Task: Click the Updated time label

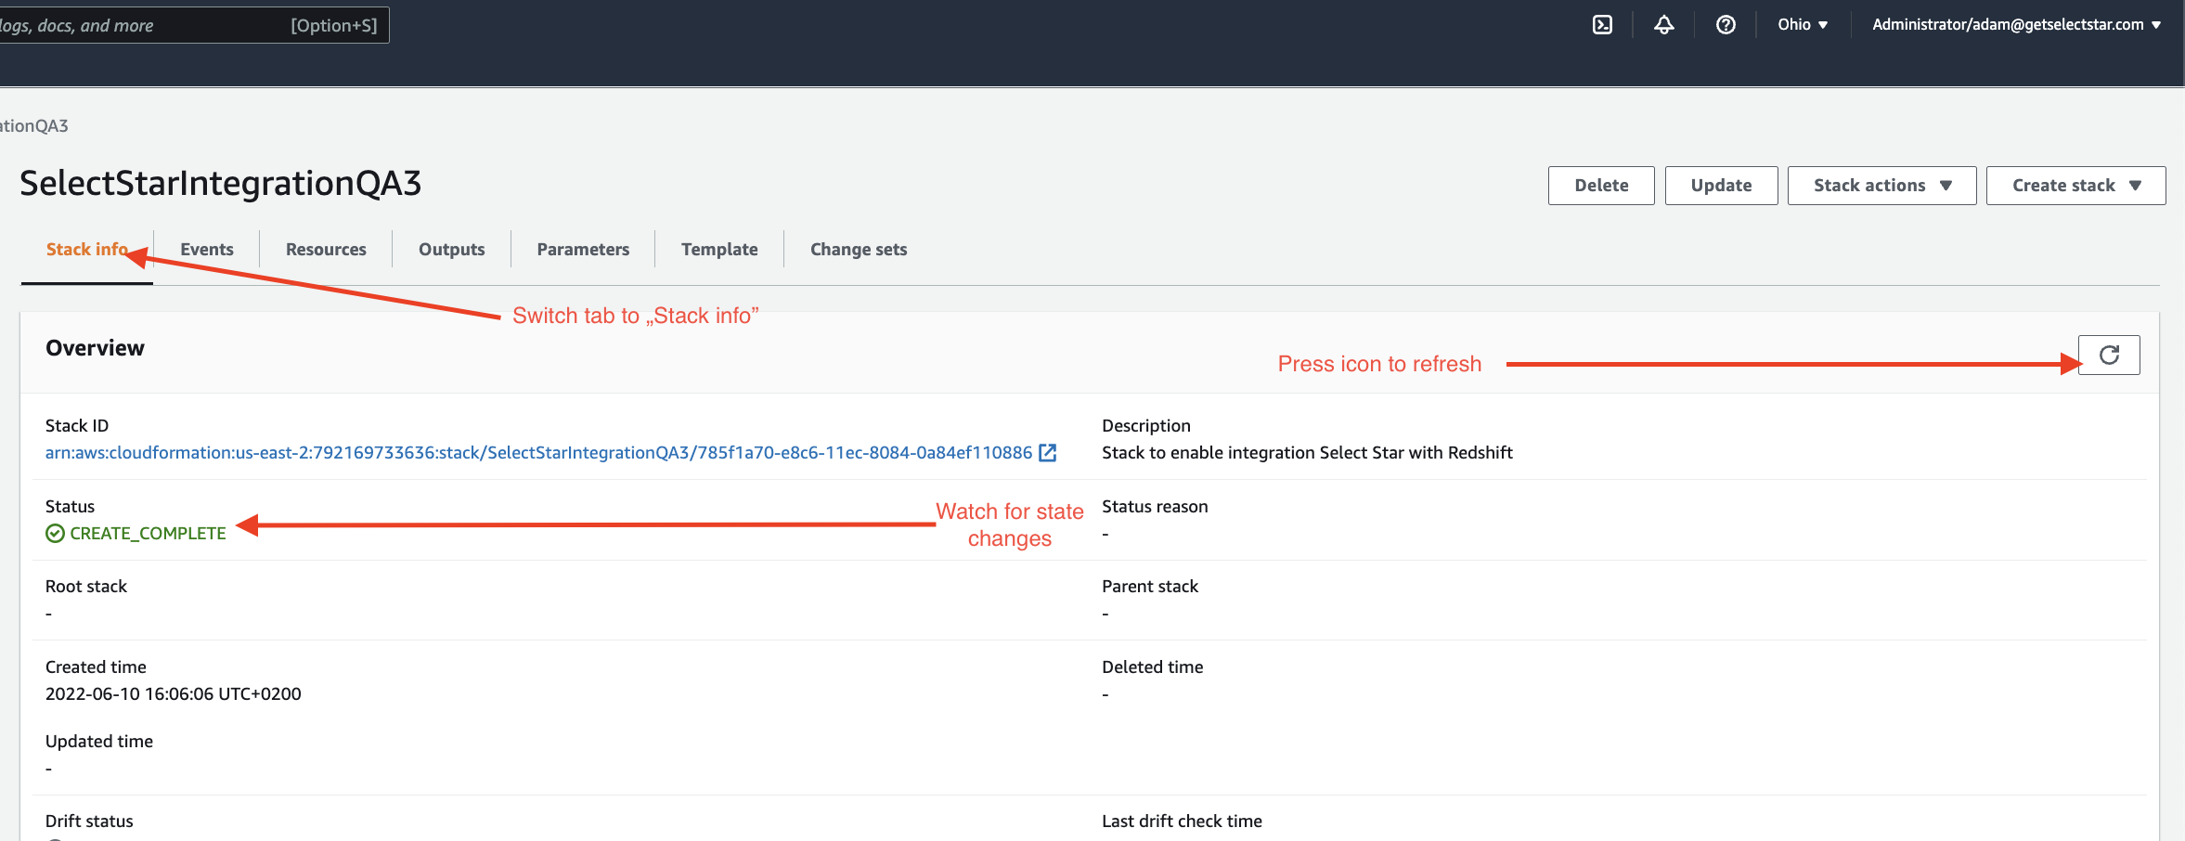Action: (99, 742)
